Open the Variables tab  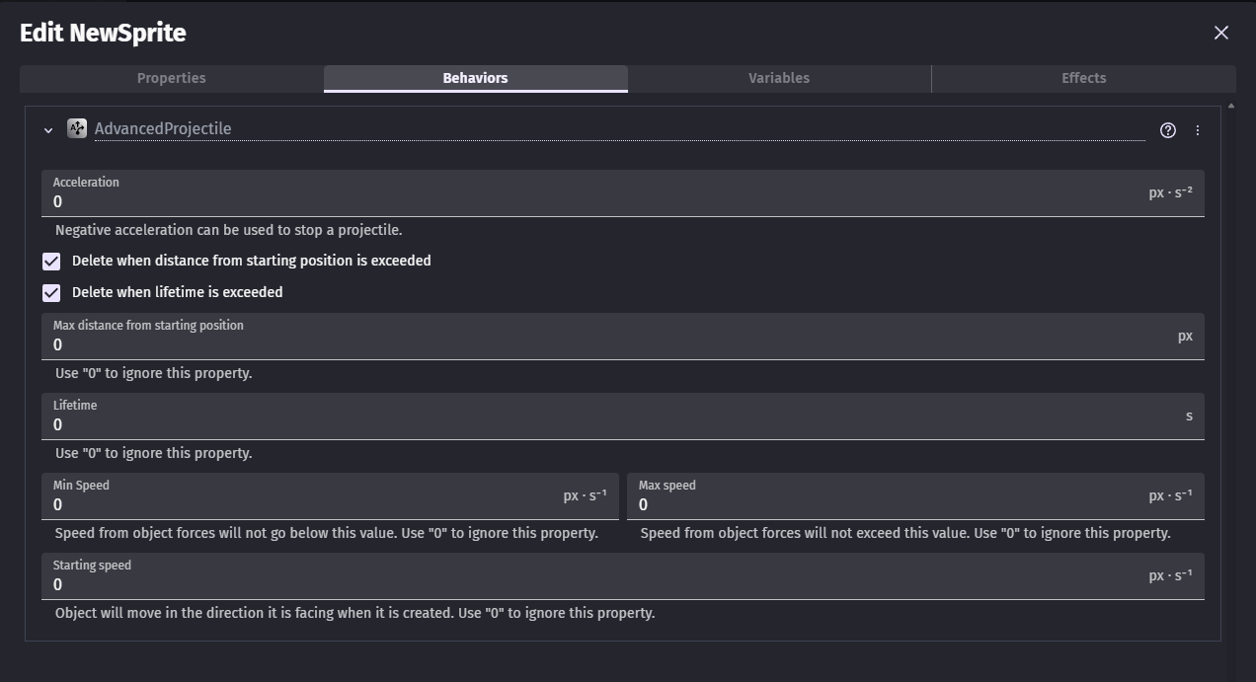coord(779,78)
